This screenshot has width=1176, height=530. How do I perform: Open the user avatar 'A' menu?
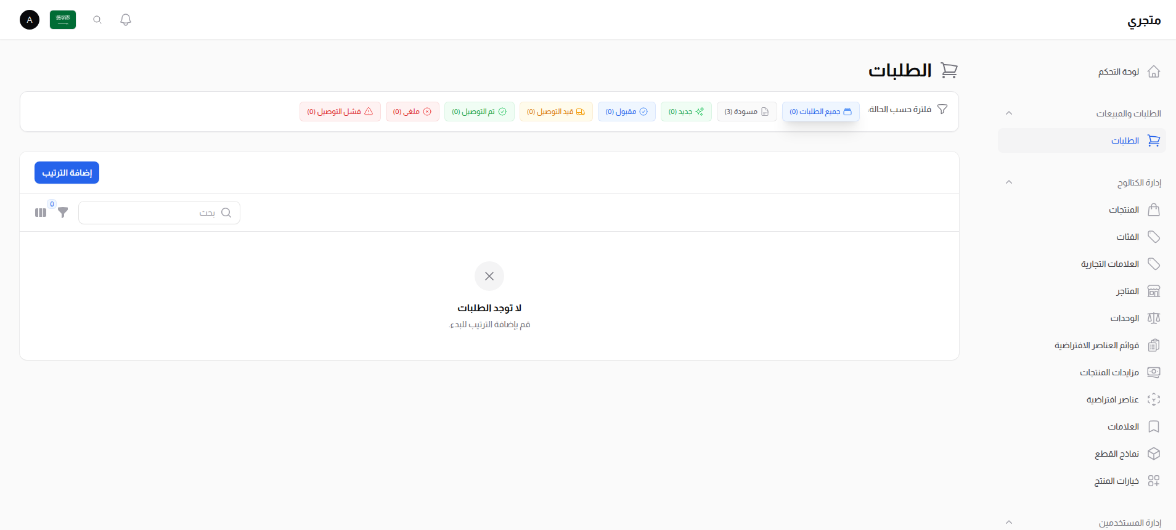(30, 20)
